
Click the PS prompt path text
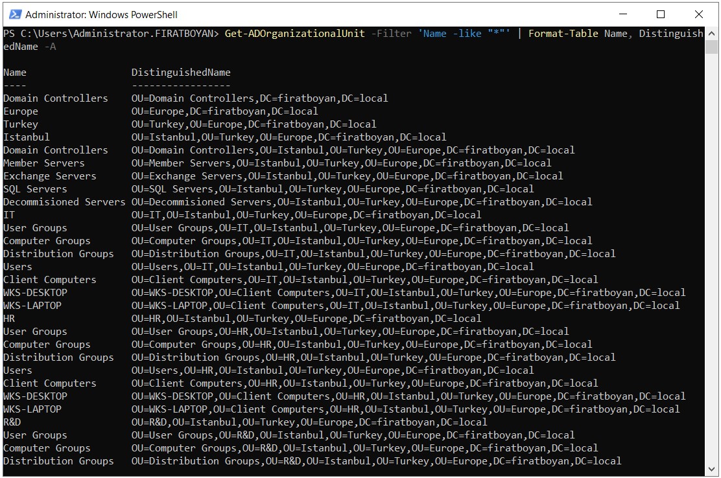(x=111, y=34)
